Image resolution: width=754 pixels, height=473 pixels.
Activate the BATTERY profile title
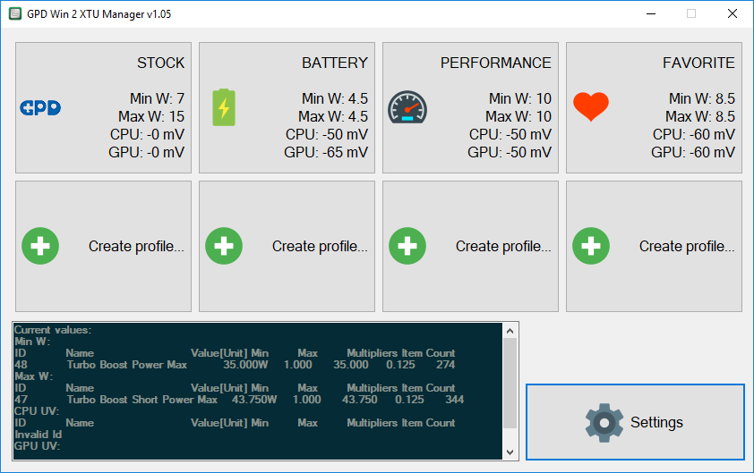(x=335, y=63)
